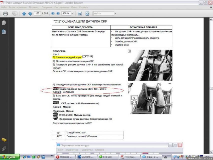Click the fourth quick launch icon
Image resolution: width=213 pixels, height=160 pixels.
point(38,157)
